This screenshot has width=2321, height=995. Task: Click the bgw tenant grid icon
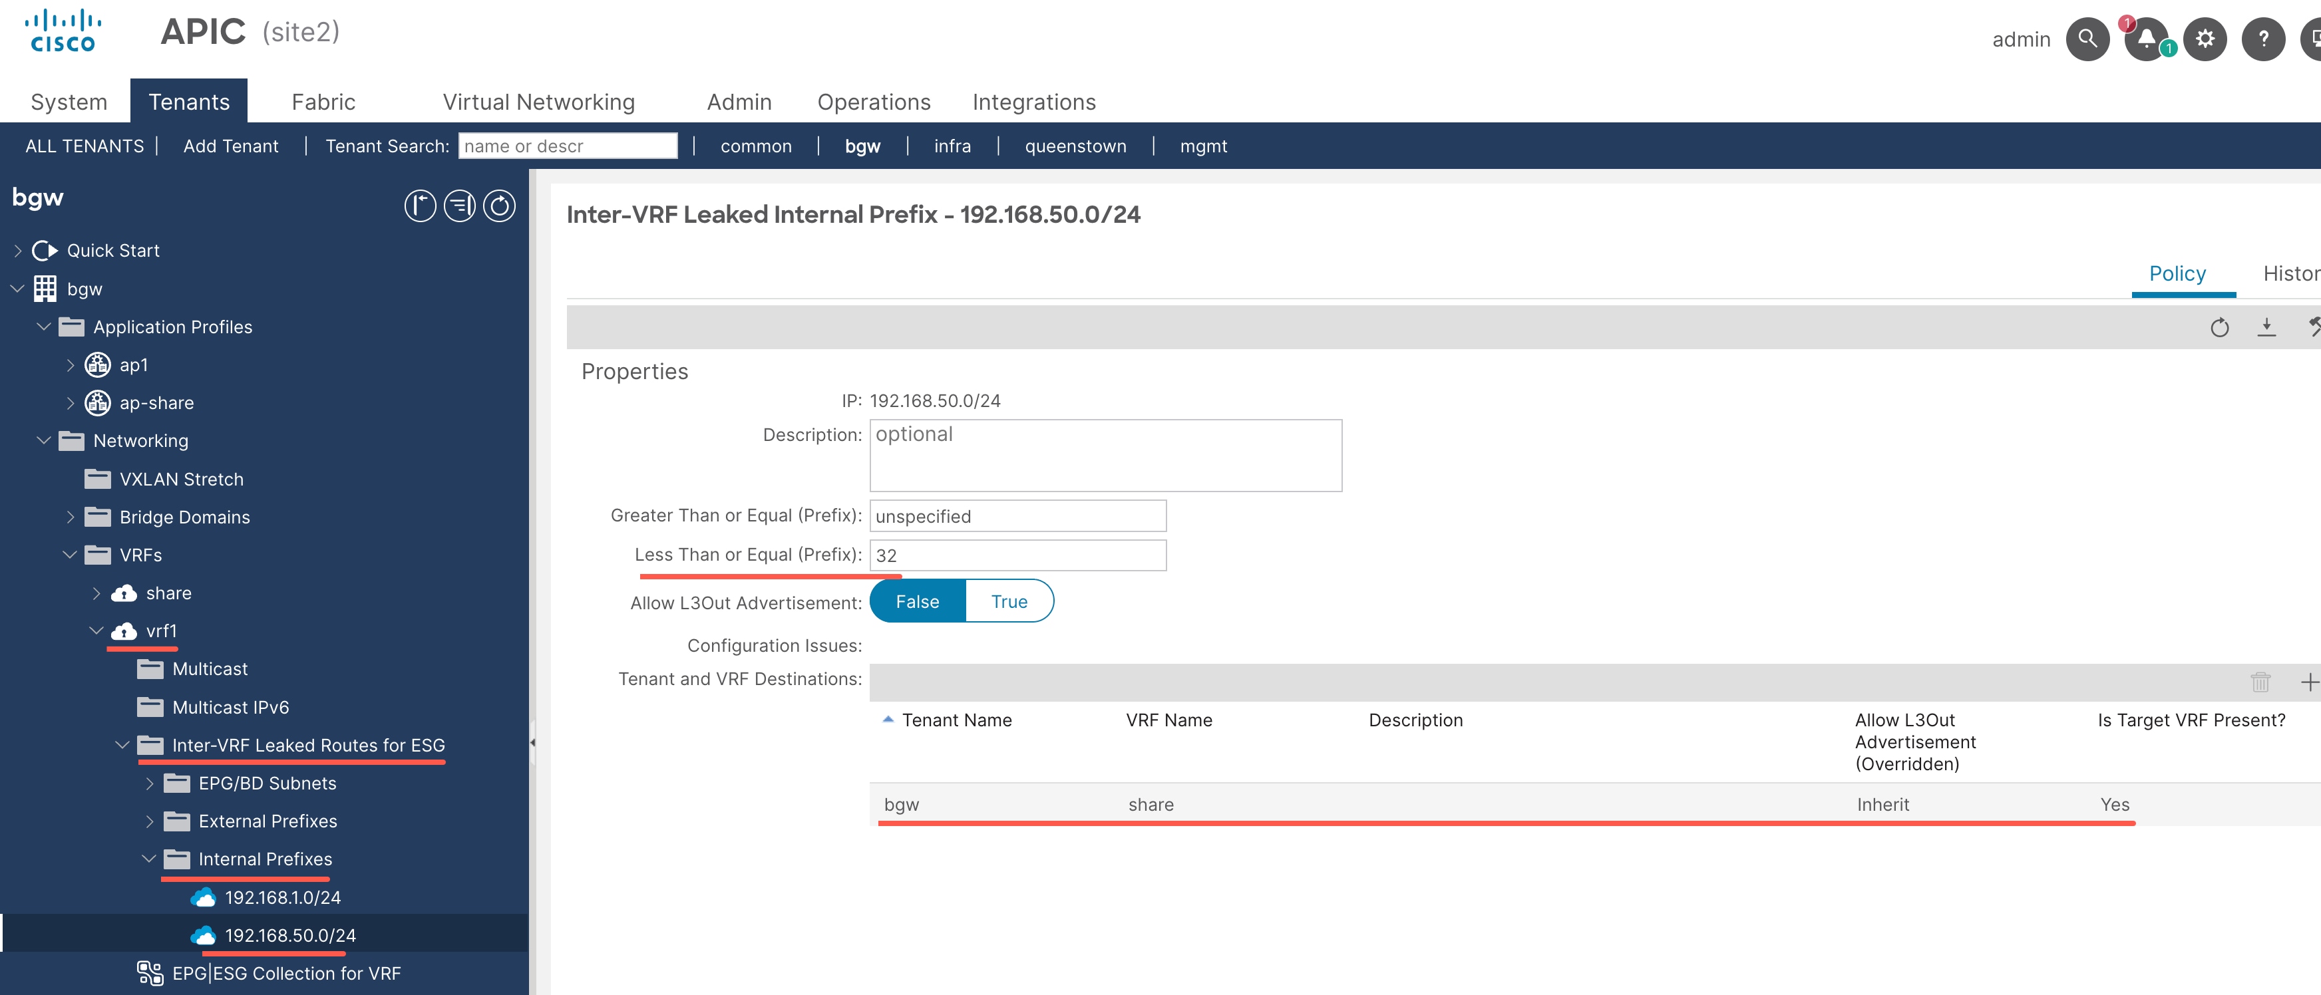click(45, 289)
